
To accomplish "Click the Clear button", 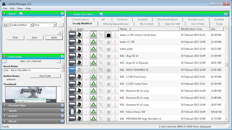I will pyautogui.click(x=15, y=38).
